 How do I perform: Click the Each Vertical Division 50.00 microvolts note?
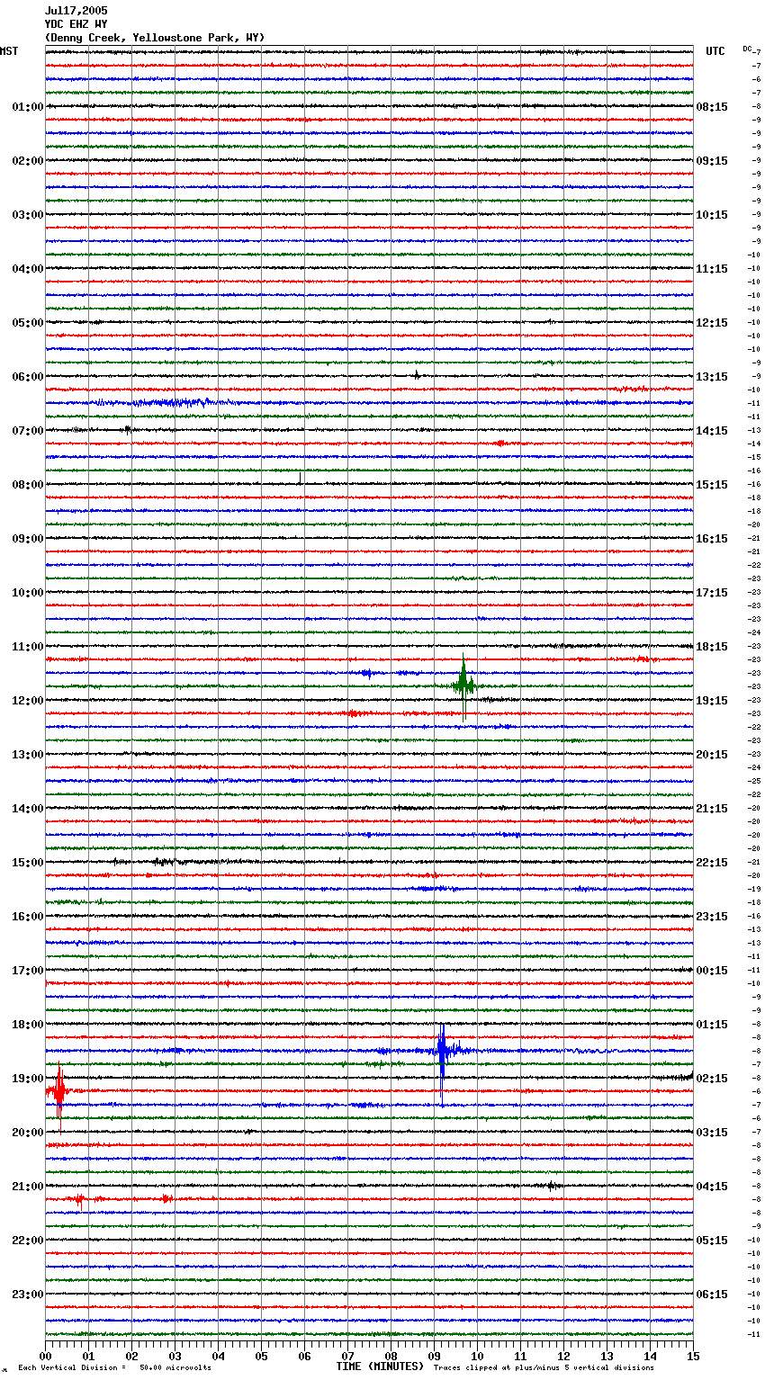click(114, 1367)
